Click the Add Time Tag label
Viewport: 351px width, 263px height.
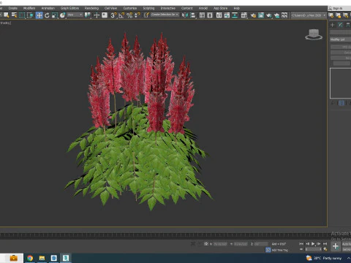[x=280, y=250]
